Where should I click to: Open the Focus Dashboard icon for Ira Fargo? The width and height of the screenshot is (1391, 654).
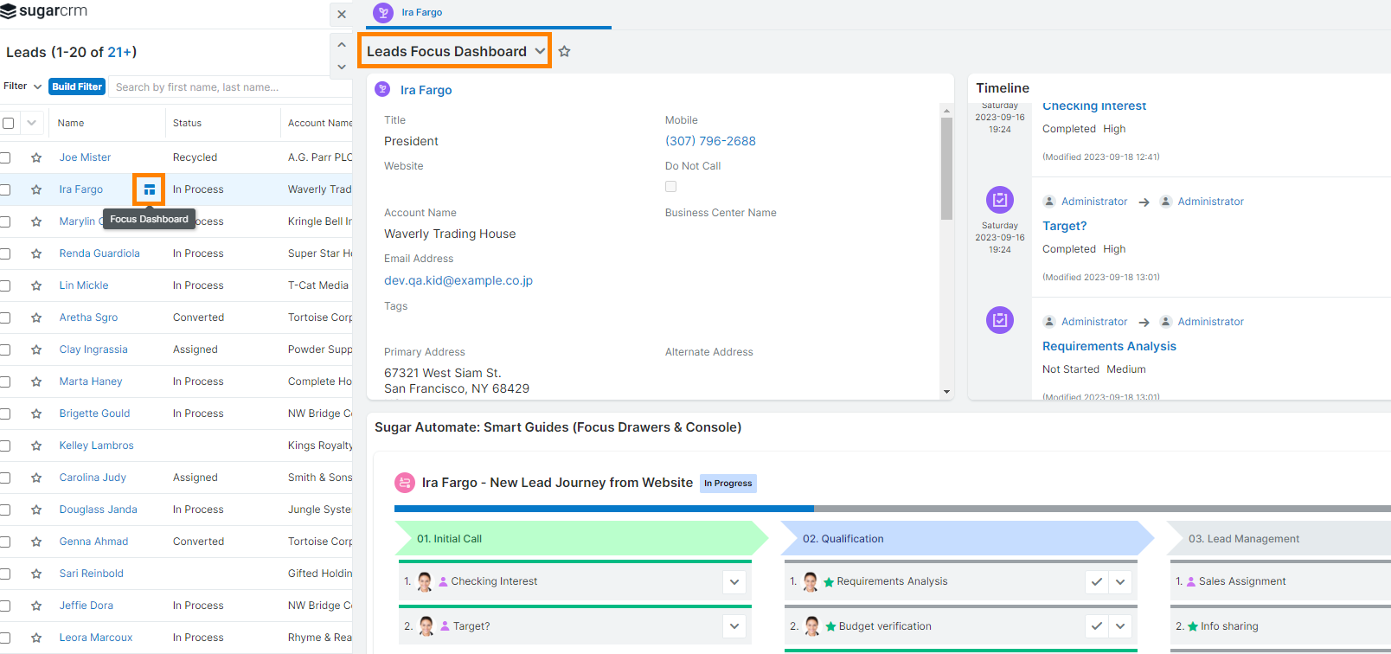(149, 189)
